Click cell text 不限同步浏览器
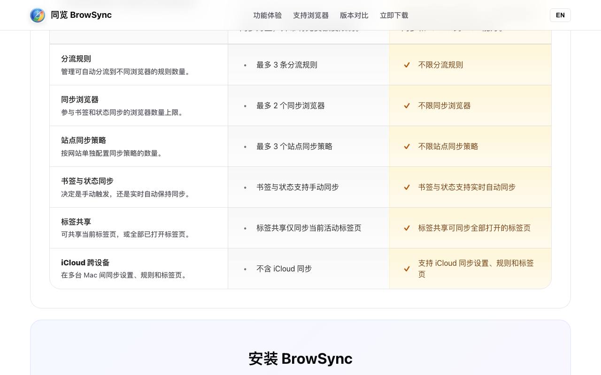 [444, 105]
